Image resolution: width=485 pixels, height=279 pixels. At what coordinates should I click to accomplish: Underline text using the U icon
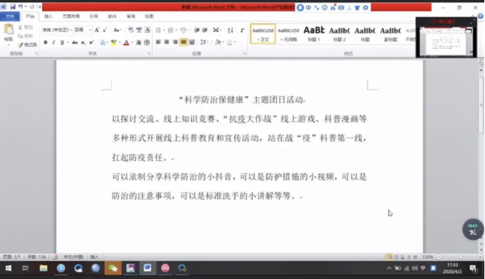click(62, 43)
